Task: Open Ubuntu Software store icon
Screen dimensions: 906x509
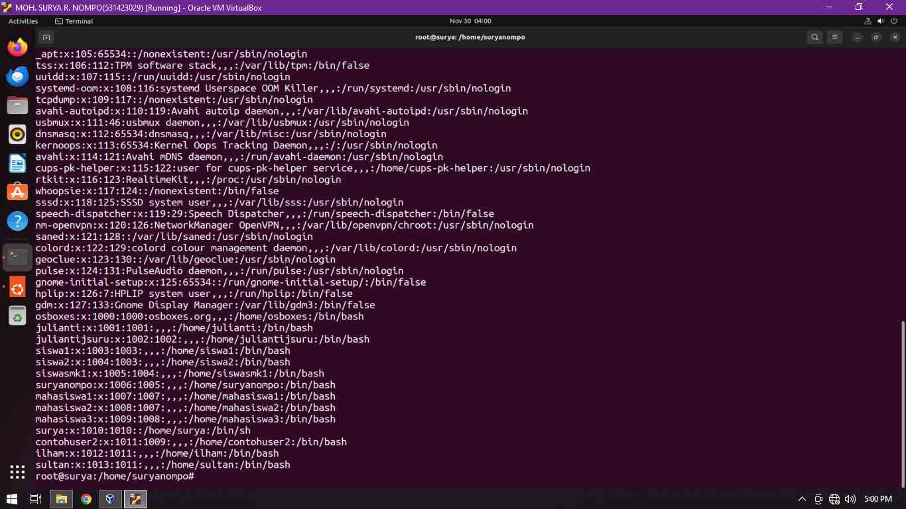Action: 17,192
